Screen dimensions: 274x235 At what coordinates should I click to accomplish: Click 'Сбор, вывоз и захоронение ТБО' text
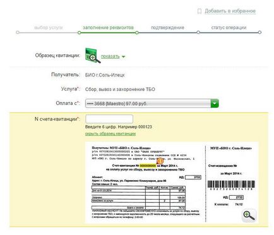pyautogui.click(x=120, y=89)
